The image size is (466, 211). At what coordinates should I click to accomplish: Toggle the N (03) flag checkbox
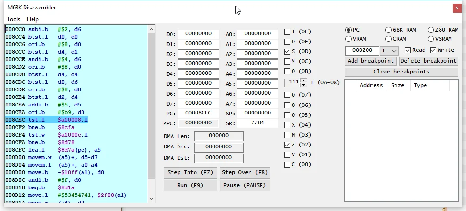[x=287, y=135]
